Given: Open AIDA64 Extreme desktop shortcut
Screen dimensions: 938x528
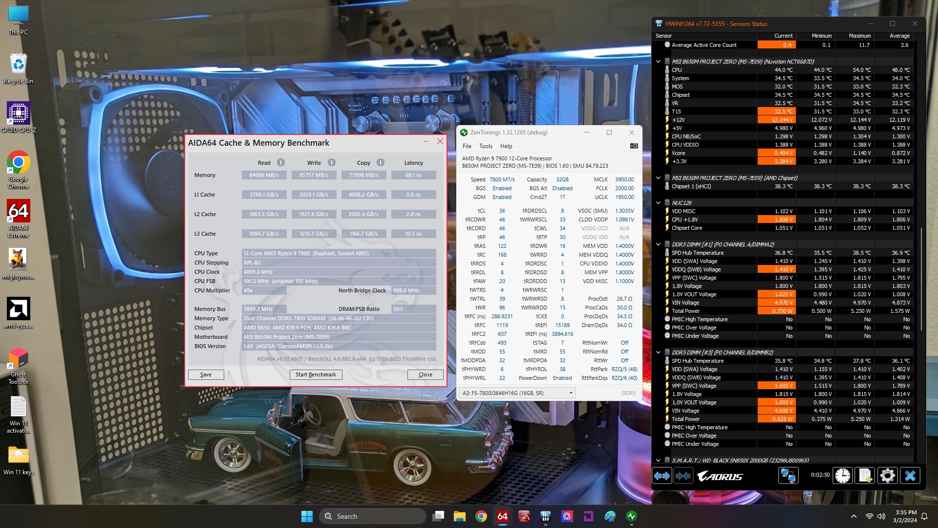Looking at the screenshot, I should pyautogui.click(x=19, y=219).
